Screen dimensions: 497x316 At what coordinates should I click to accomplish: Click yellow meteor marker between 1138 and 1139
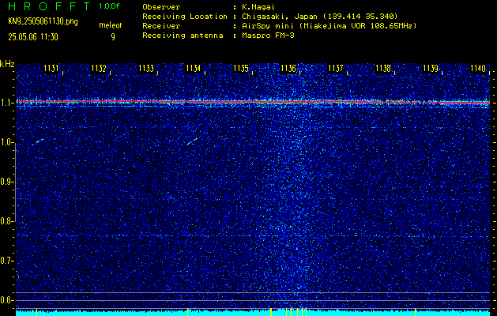416,312
